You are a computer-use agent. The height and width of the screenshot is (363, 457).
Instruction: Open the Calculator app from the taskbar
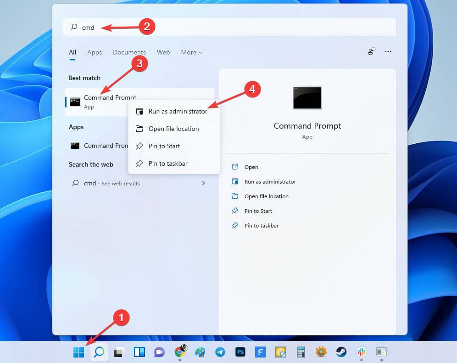(301, 352)
